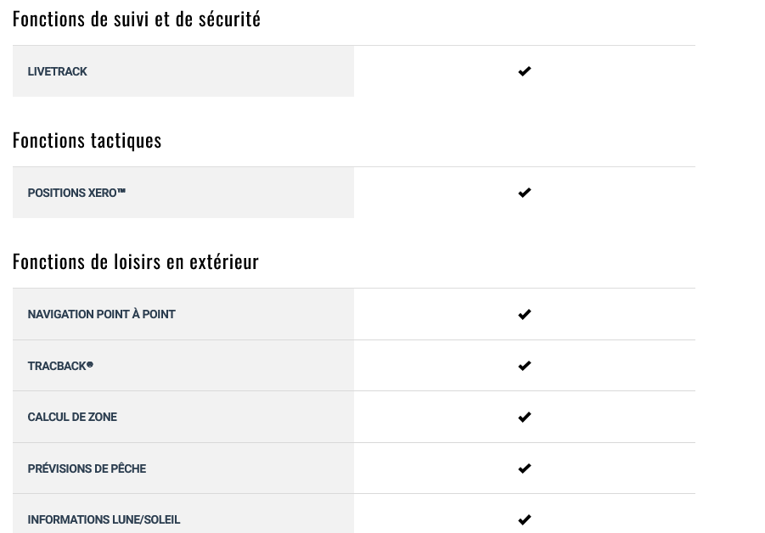Screen dimensions: 765x533
Task: Select the PRÉVISIONS DE PÊCHE label
Action: pos(87,468)
